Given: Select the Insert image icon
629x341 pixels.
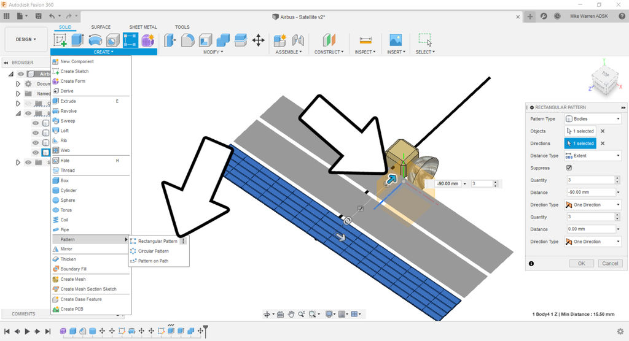Looking at the screenshot, I should click(396, 40).
